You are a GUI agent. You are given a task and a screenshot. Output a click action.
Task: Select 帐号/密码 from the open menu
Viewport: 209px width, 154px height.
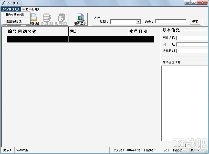[x=14, y=15]
